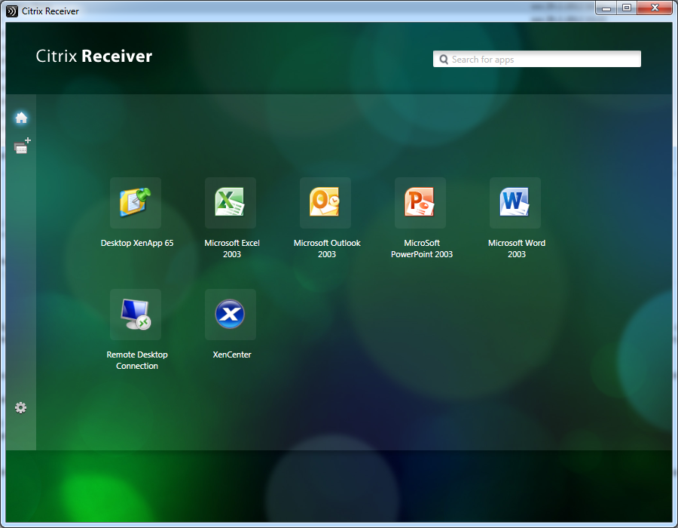This screenshot has height=528, width=678.
Task: Click the Citrix Receiver title bar icon
Action: click(11, 11)
